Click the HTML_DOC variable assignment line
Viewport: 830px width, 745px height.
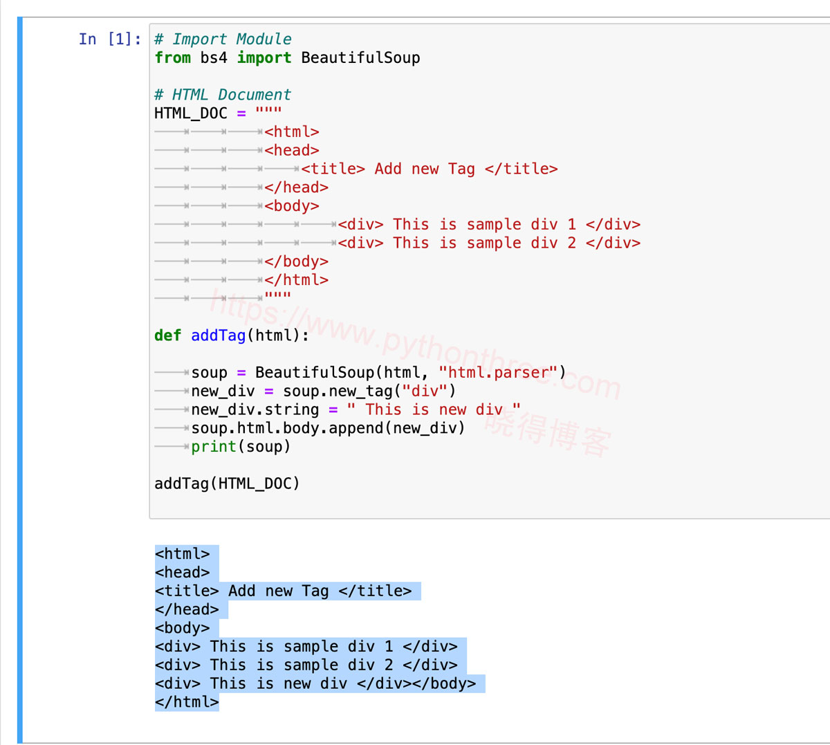[x=217, y=113]
